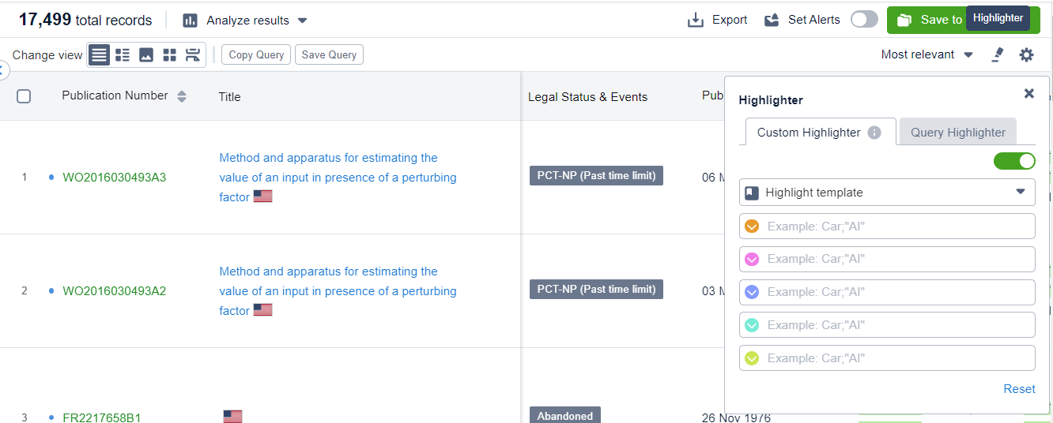The height and width of the screenshot is (423, 1053).
Task: Check the select-all records checkbox
Action: 24,96
